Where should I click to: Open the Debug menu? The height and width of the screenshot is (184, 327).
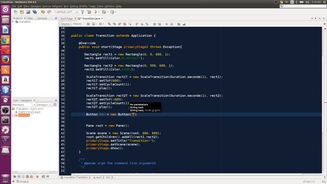[74, 6]
